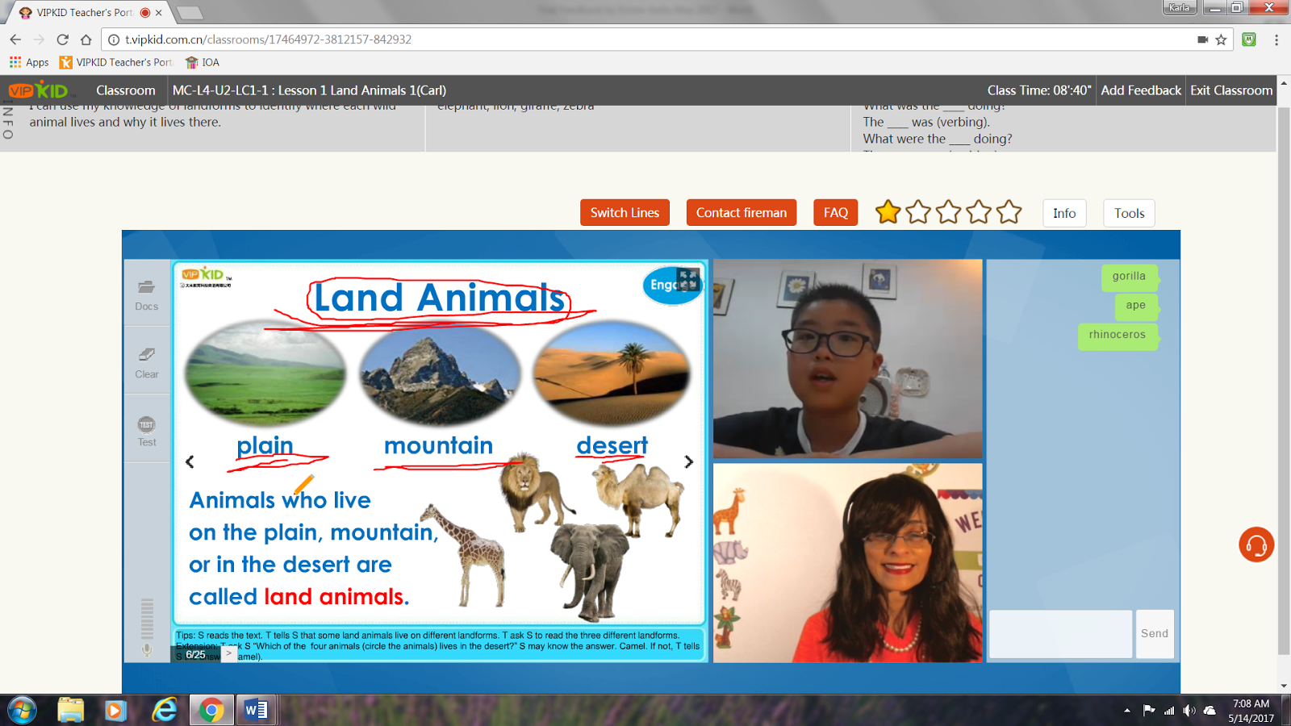Image resolution: width=1291 pixels, height=726 pixels.
Task: Go to previous slide arrow
Action: click(x=190, y=461)
